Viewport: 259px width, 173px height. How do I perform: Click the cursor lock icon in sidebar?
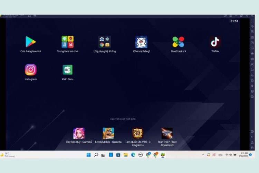[x=252, y=32]
